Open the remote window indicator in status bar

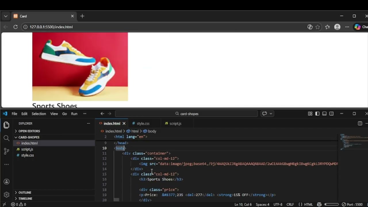[x=4, y=204]
